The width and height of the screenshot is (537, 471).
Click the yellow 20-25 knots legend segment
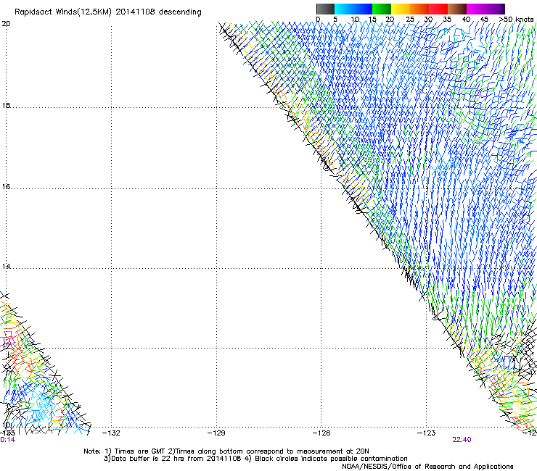pos(401,9)
